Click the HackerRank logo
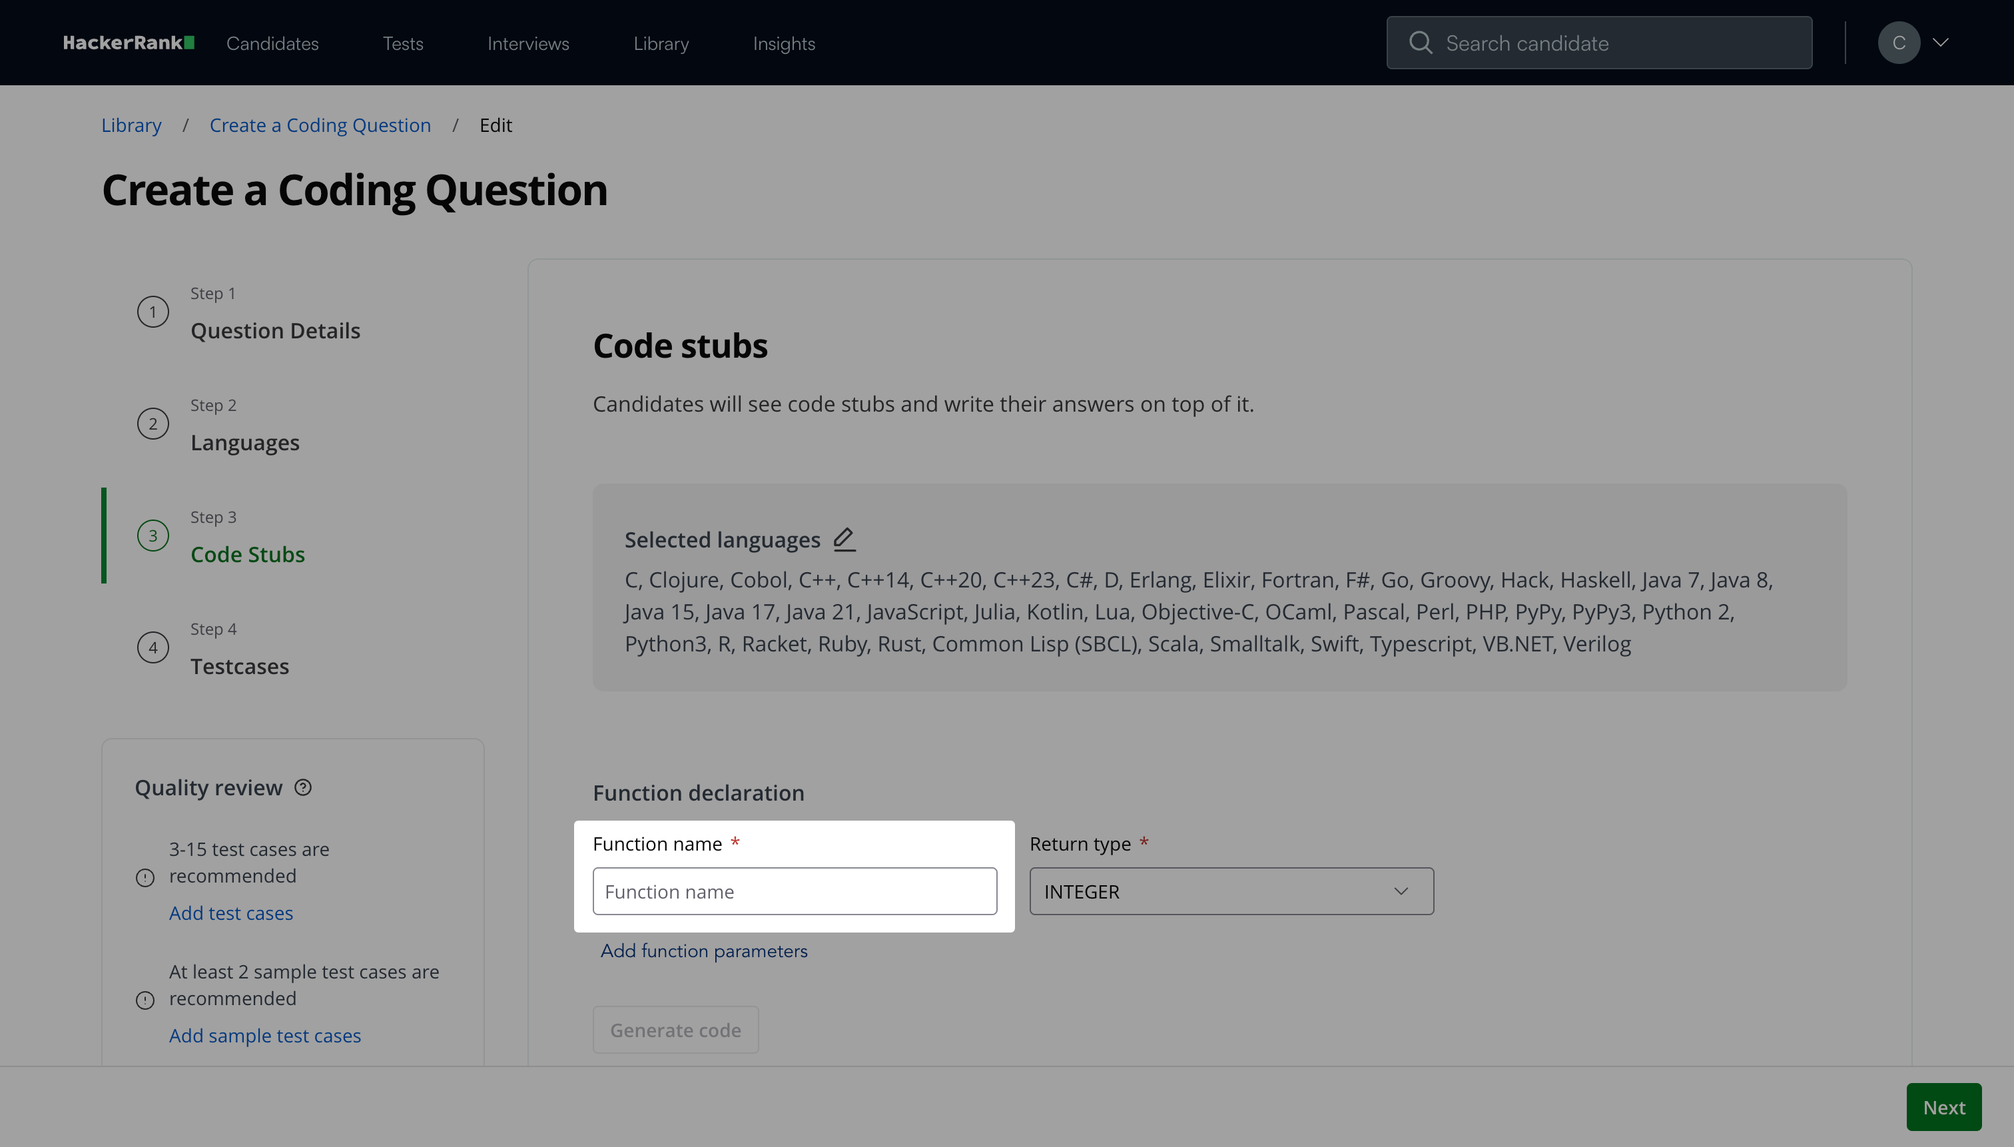 tap(129, 43)
